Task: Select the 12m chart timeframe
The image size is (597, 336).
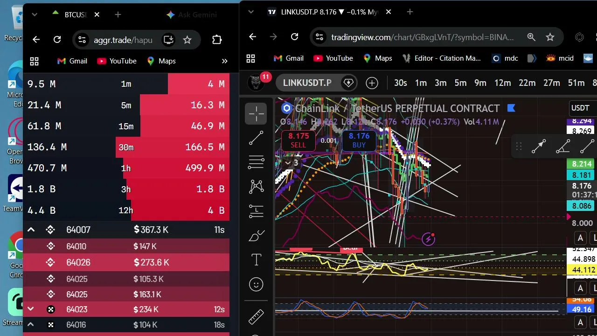Action: pos(502,83)
